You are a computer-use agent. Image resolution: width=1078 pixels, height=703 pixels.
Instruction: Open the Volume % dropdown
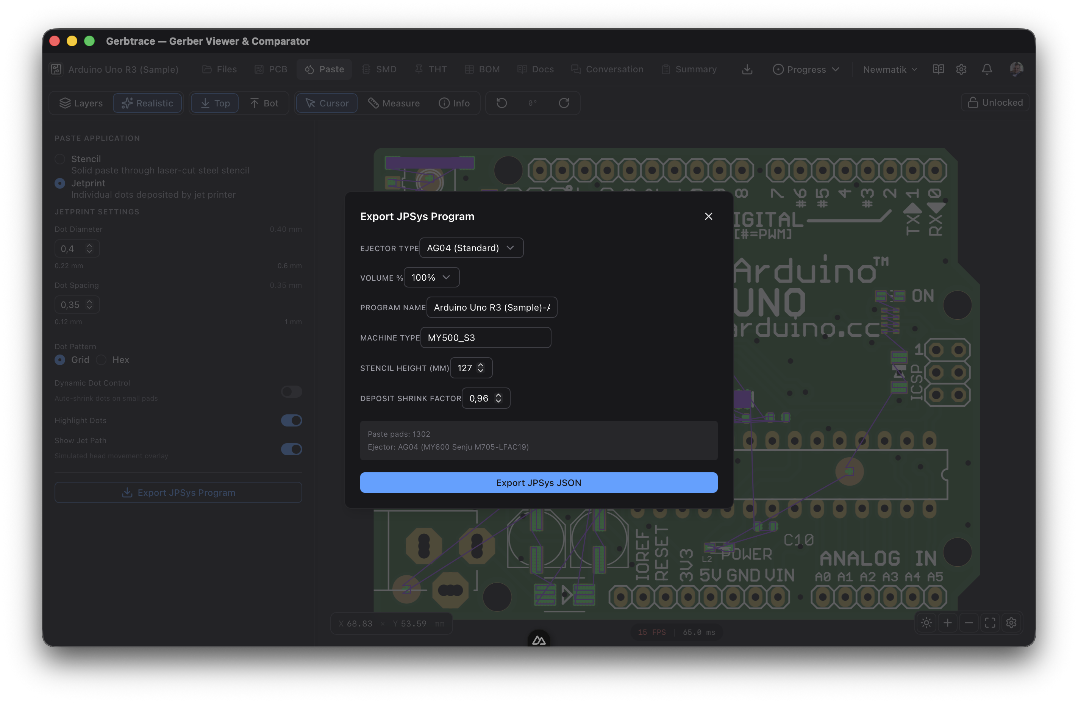tap(431, 277)
